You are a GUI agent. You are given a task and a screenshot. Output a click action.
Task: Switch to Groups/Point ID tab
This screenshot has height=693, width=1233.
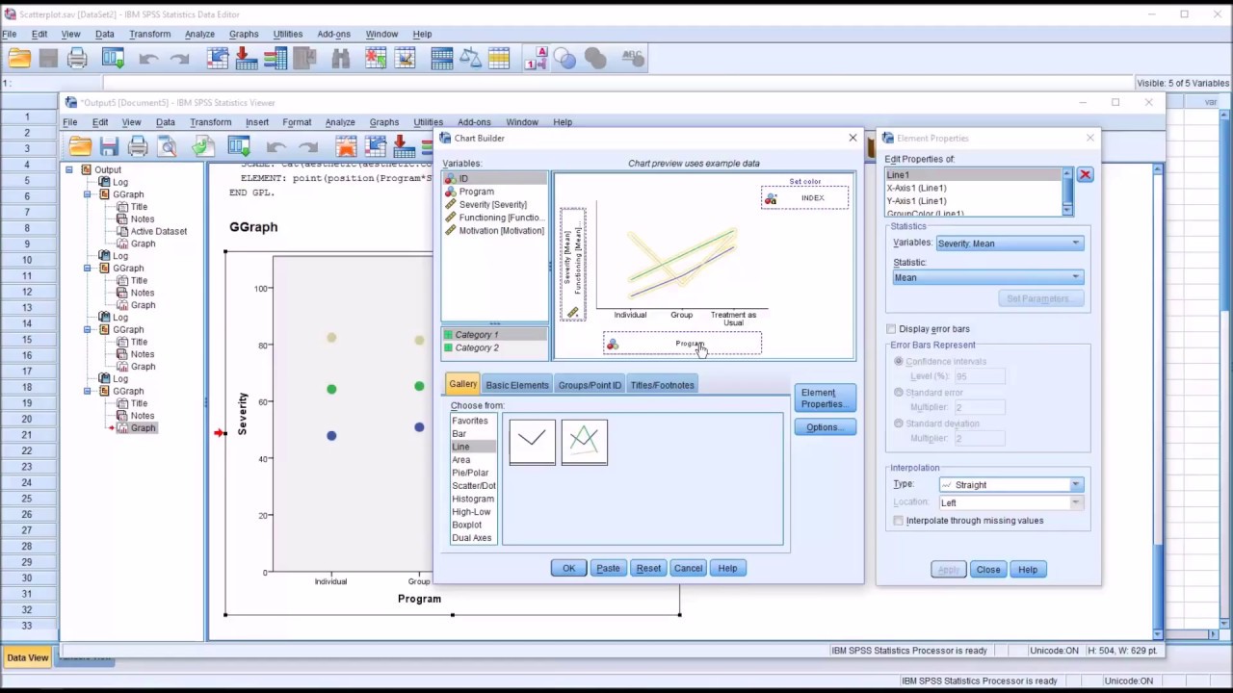point(590,385)
